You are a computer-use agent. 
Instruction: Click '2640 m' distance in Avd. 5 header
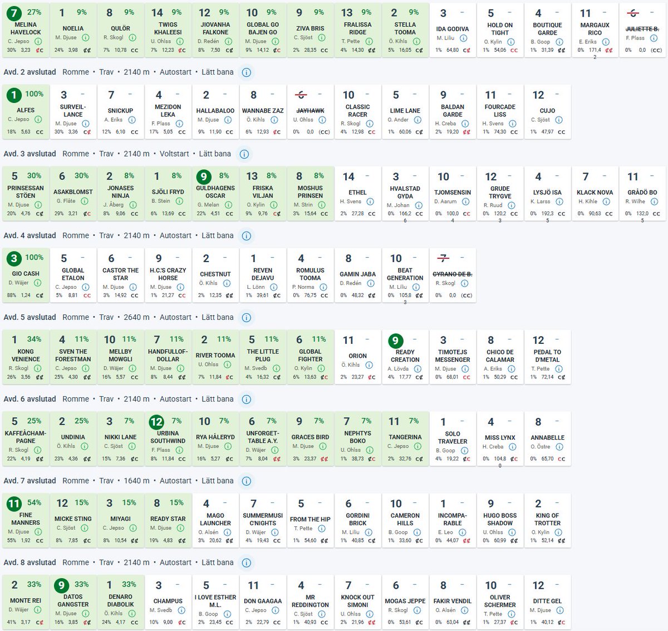pyautogui.click(x=136, y=318)
